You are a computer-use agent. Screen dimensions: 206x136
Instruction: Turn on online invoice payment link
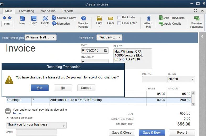click(x=18, y=113)
